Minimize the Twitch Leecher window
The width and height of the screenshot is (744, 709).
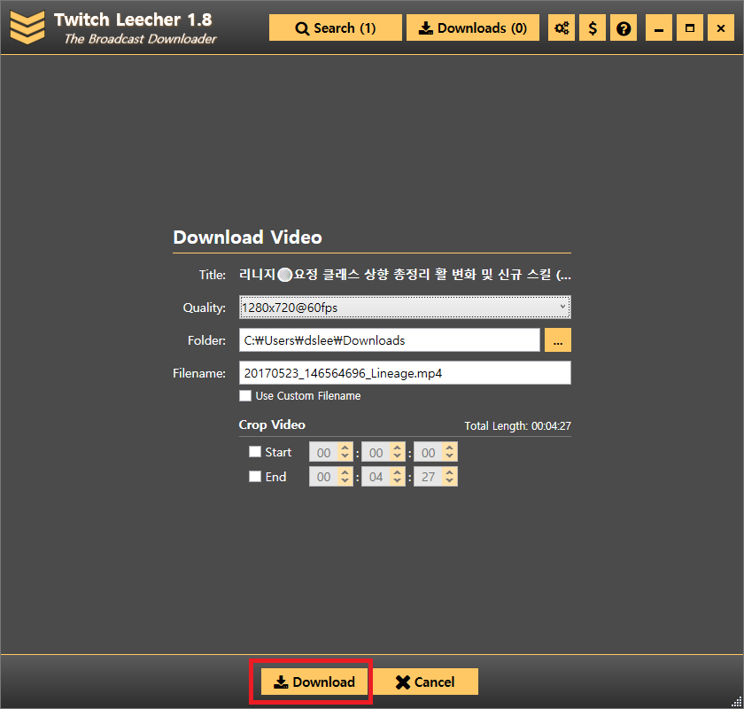click(657, 28)
